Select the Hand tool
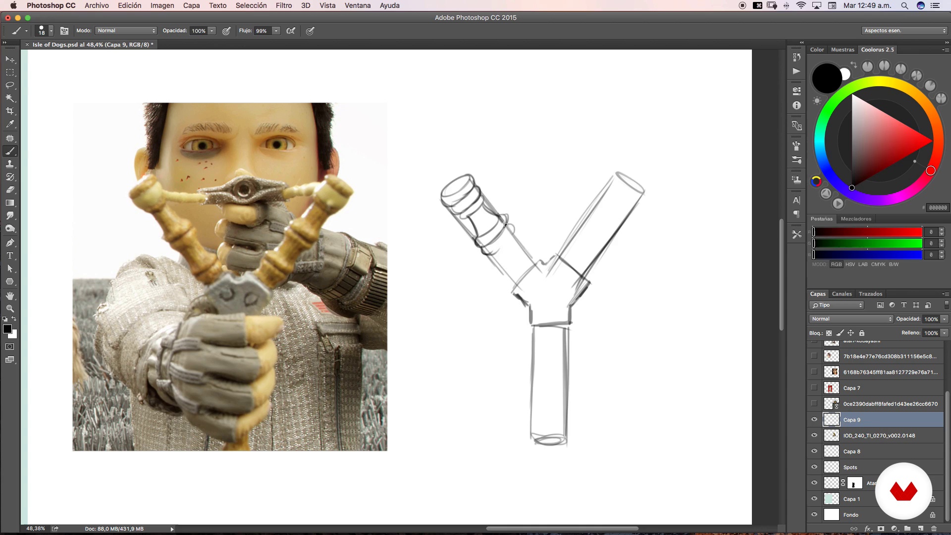The image size is (951, 535). pos(10,295)
